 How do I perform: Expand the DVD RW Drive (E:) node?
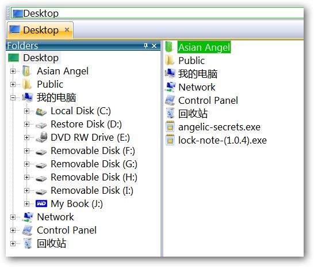[26, 137]
